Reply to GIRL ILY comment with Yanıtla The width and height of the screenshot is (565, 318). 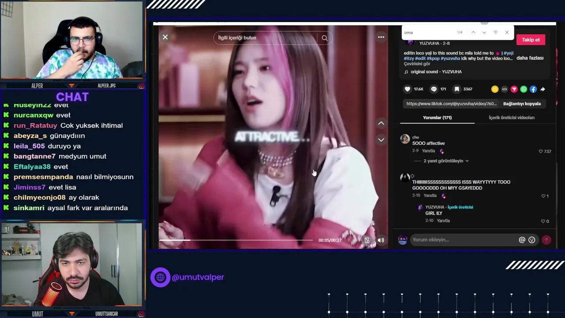[x=443, y=221]
